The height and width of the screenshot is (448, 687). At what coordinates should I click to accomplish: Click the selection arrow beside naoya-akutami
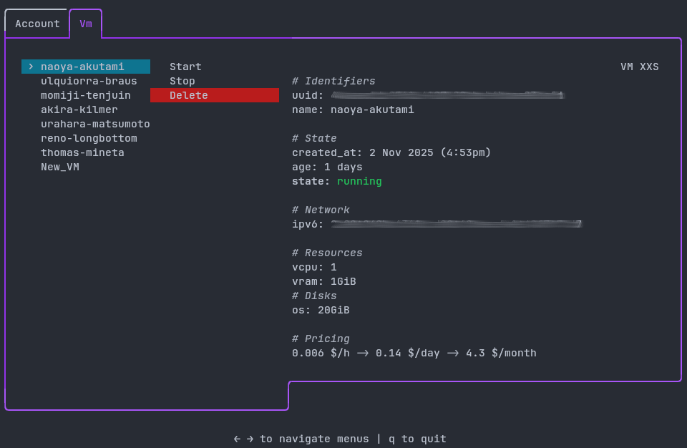31,67
